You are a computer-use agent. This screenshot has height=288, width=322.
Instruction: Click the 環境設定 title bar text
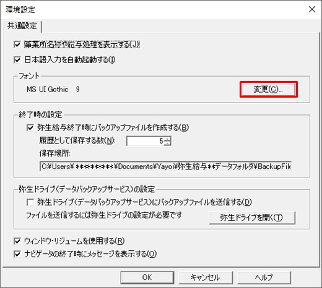20,9
